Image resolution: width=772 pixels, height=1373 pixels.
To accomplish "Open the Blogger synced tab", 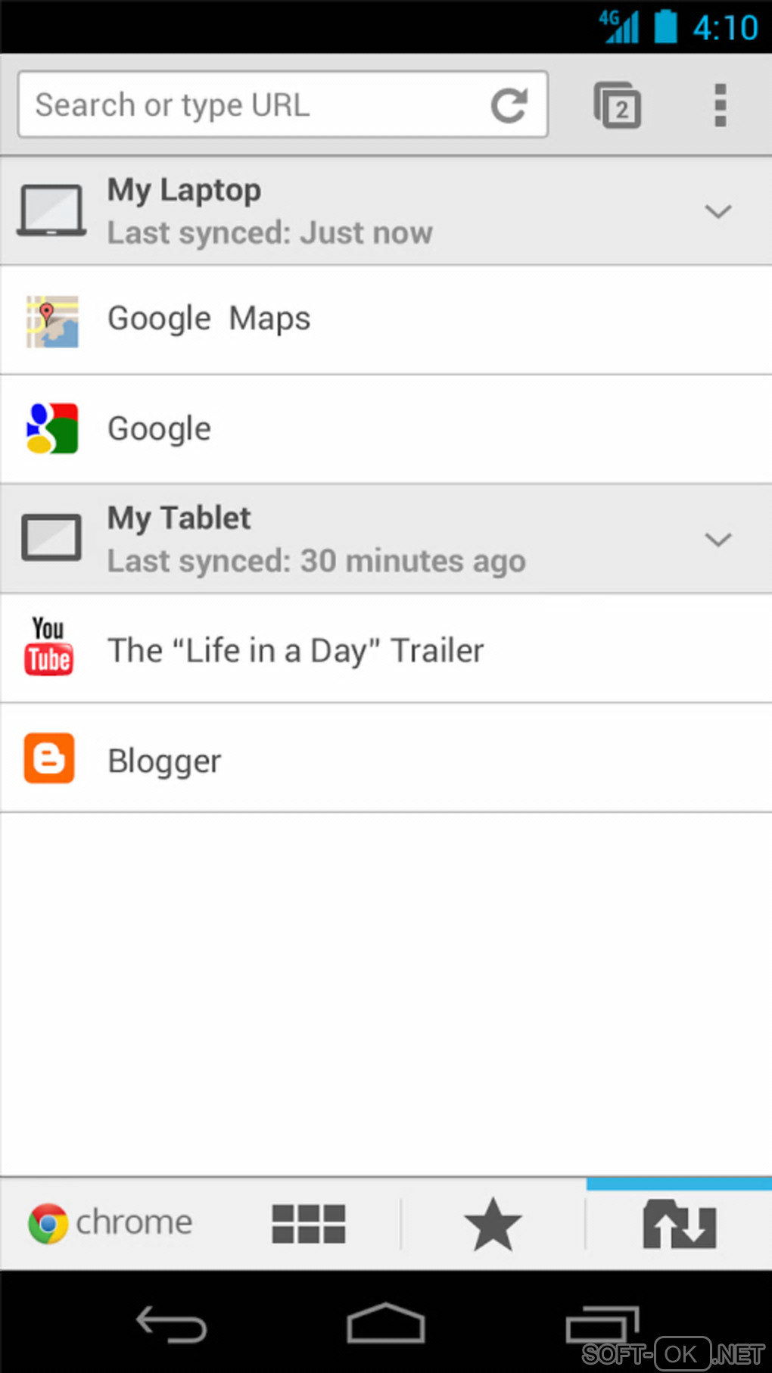I will (164, 761).
